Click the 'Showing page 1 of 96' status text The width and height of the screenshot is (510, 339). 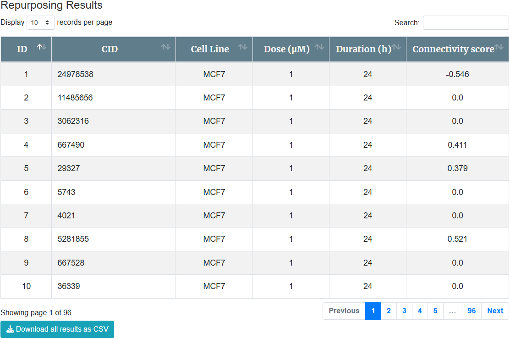pyautogui.click(x=36, y=312)
